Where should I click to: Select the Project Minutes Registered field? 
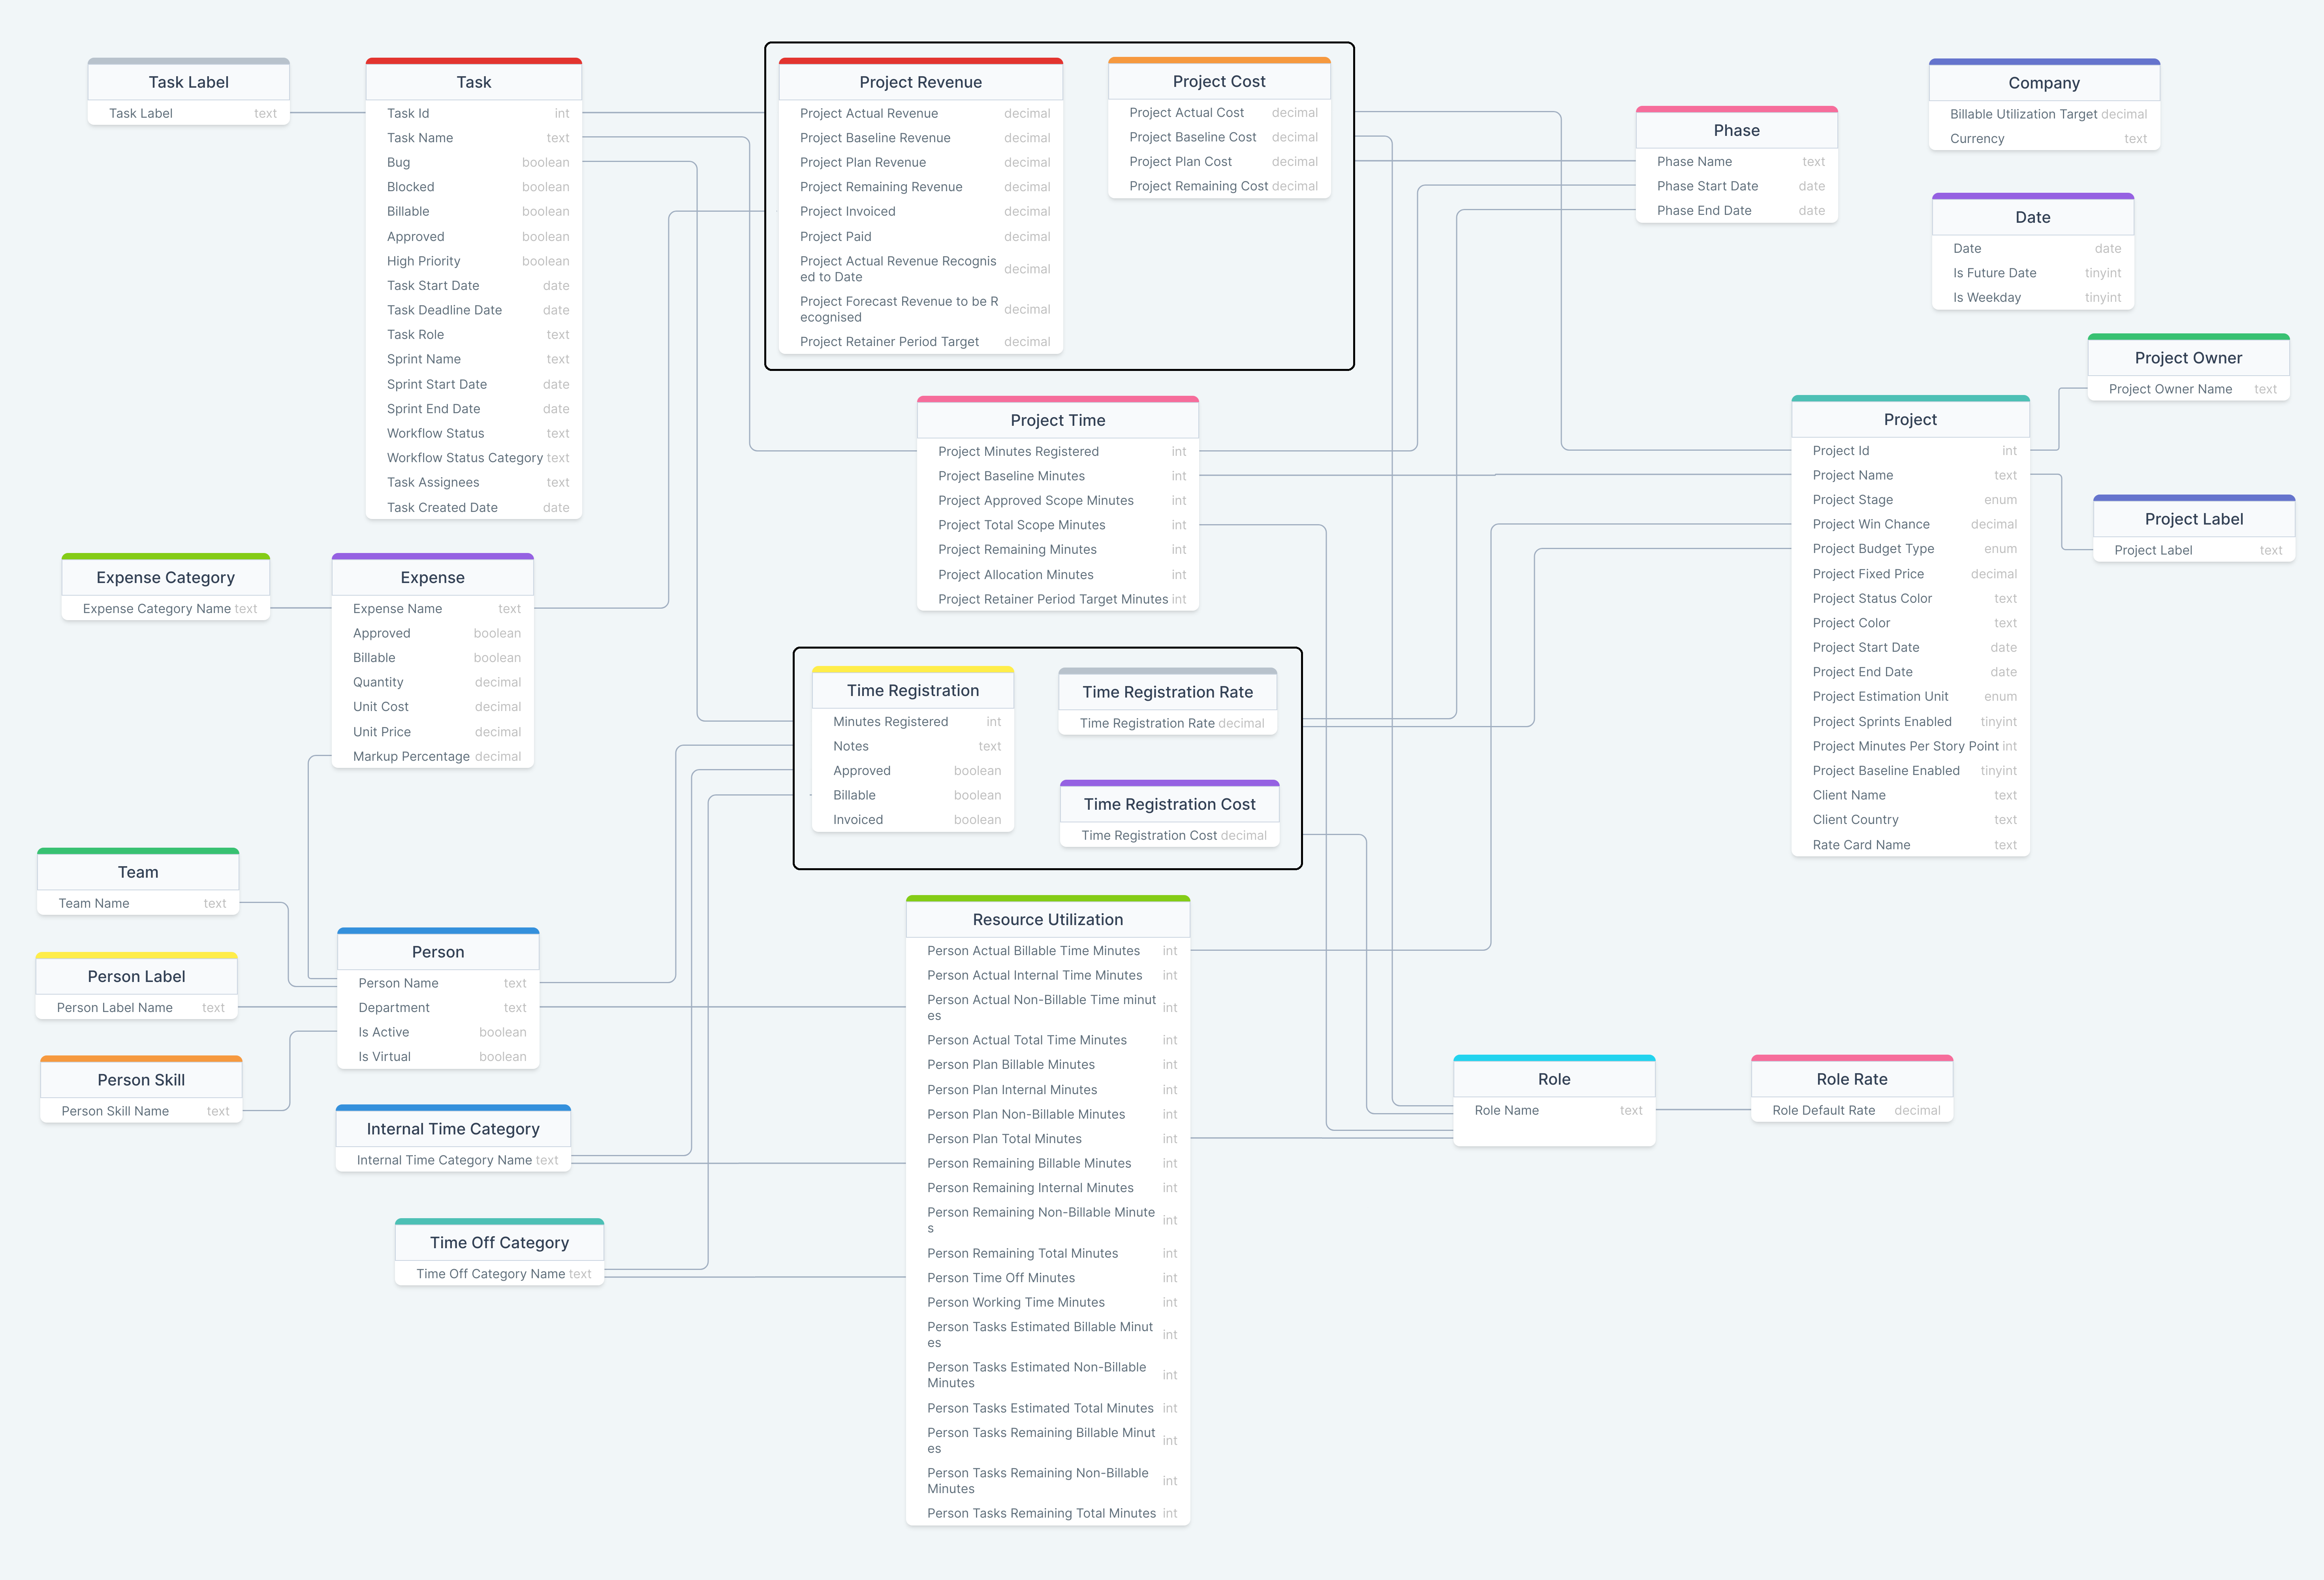coord(1017,451)
